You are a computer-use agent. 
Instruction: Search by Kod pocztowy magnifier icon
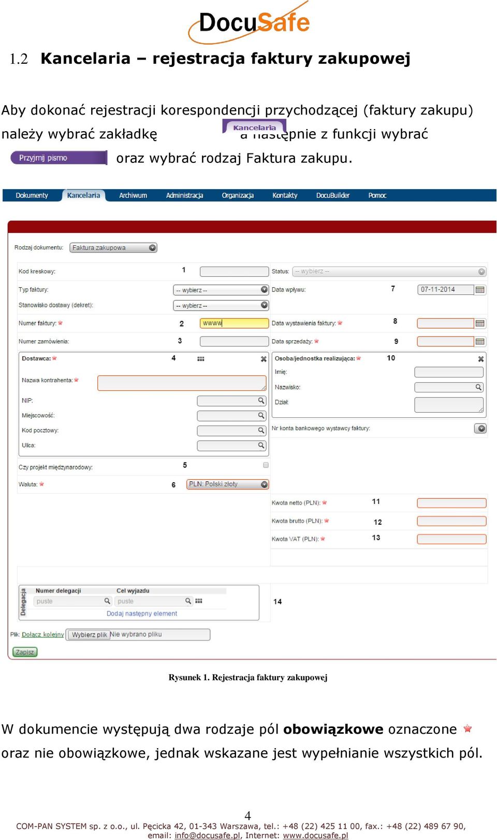[x=261, y=430]
